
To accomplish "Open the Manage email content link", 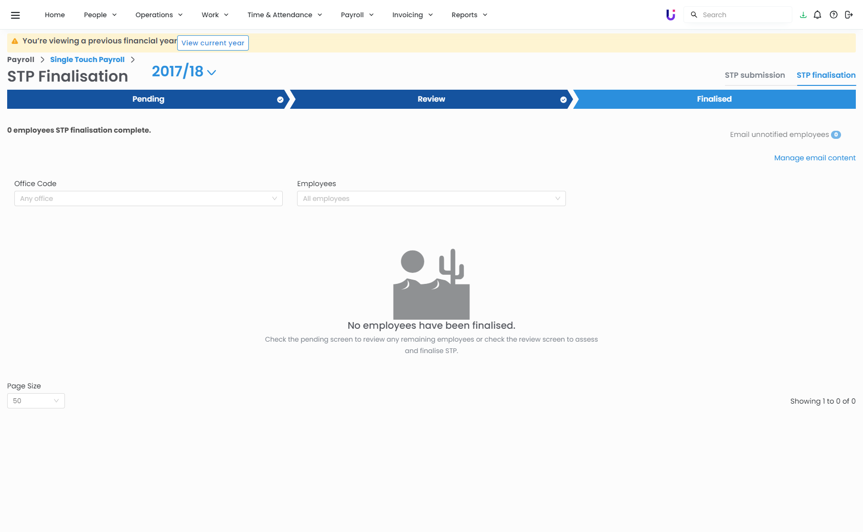I will tap(814, 158).
